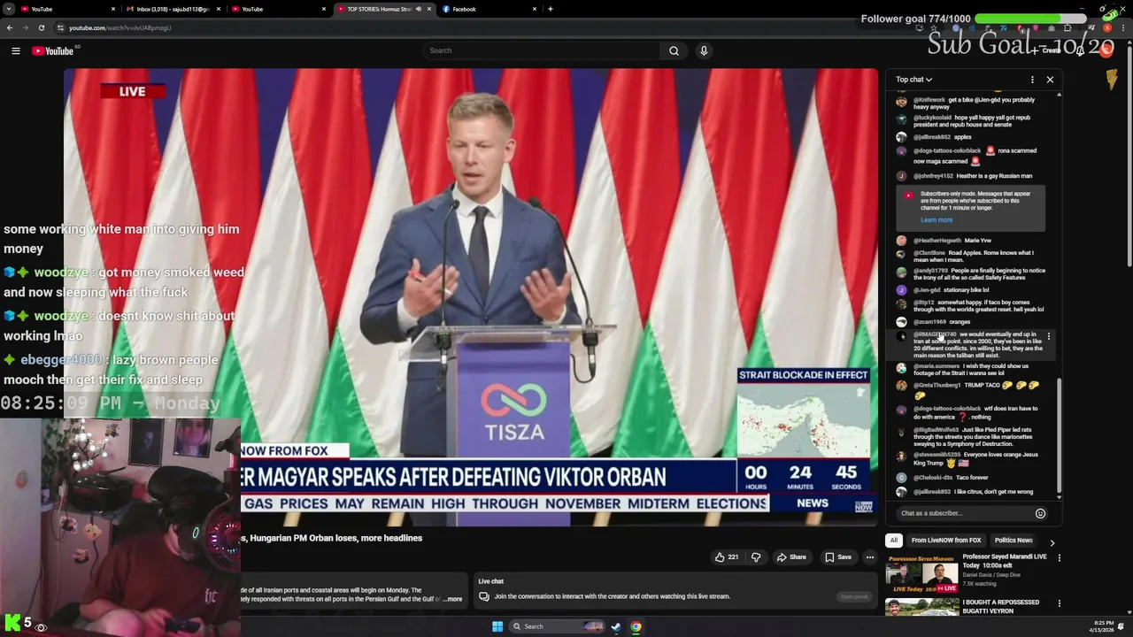Open options for @RMAGEE1740 chat message
The height and width of the screenshot is (637, 1133).
1049,336
